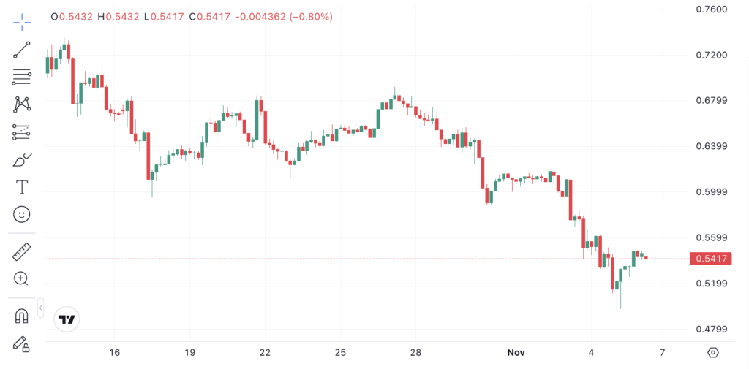This screenshot has width=749, height=369.
Task: Select the ruler Measure tool
Action: point(22,252)
